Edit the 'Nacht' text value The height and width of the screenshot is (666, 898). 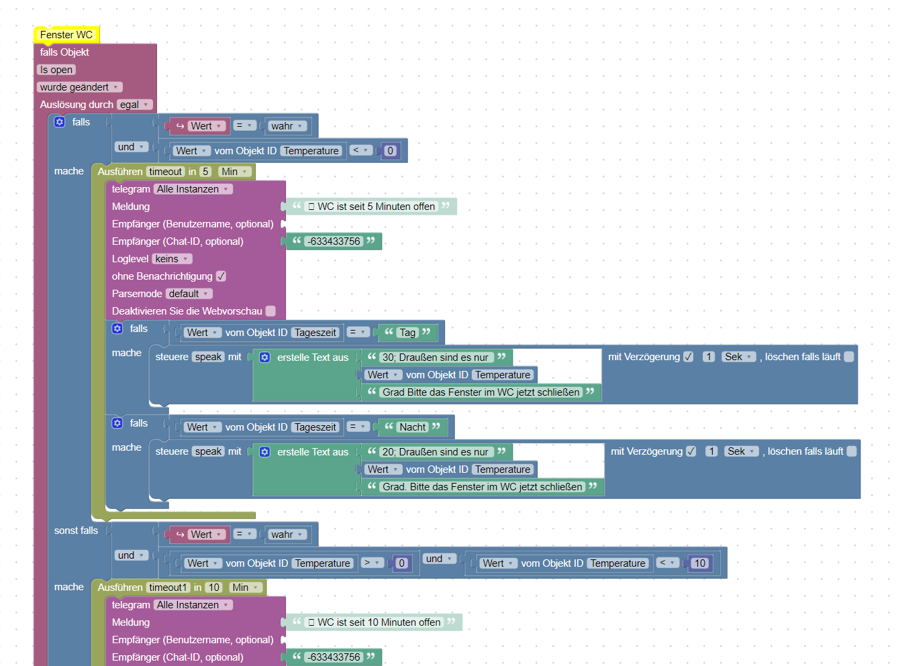click(413, 427)
